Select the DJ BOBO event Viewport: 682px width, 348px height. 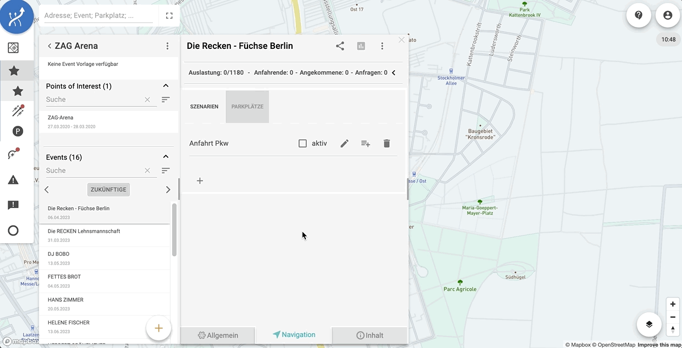[105, 259]
